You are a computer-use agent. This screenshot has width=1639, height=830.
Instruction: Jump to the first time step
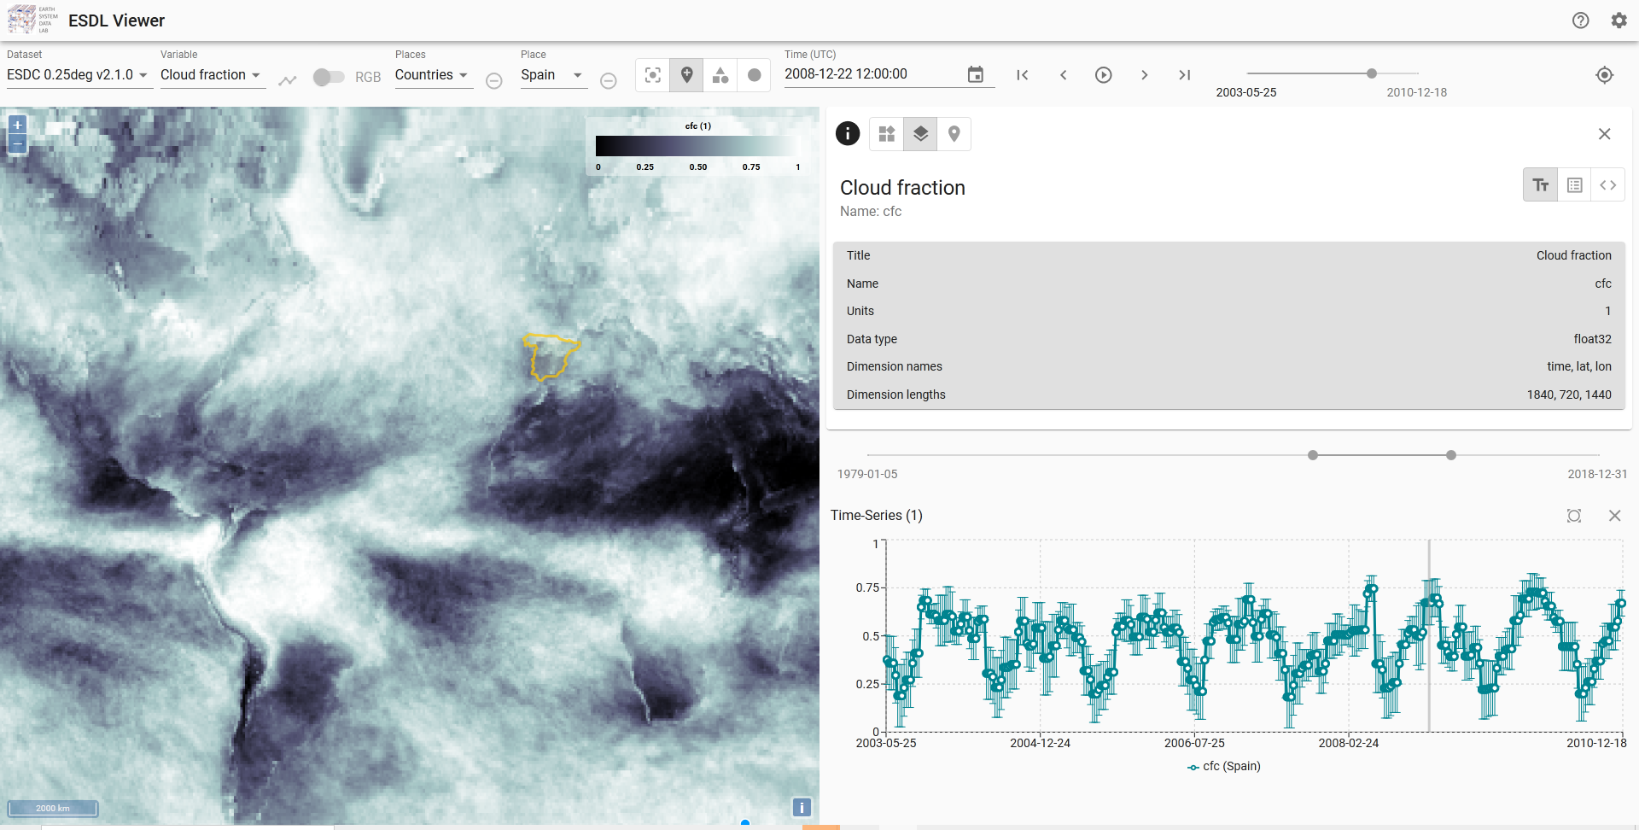click(x=1022, y=75)
